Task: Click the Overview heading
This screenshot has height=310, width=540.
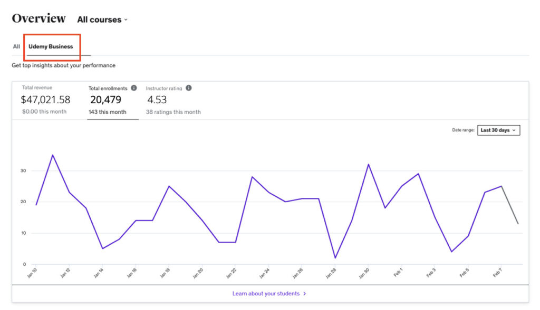Action: coord(38,18)
